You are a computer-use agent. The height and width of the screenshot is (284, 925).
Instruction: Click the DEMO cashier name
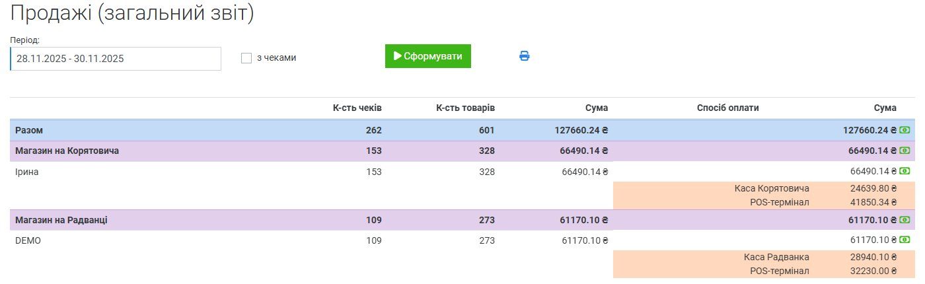[28, 240]
